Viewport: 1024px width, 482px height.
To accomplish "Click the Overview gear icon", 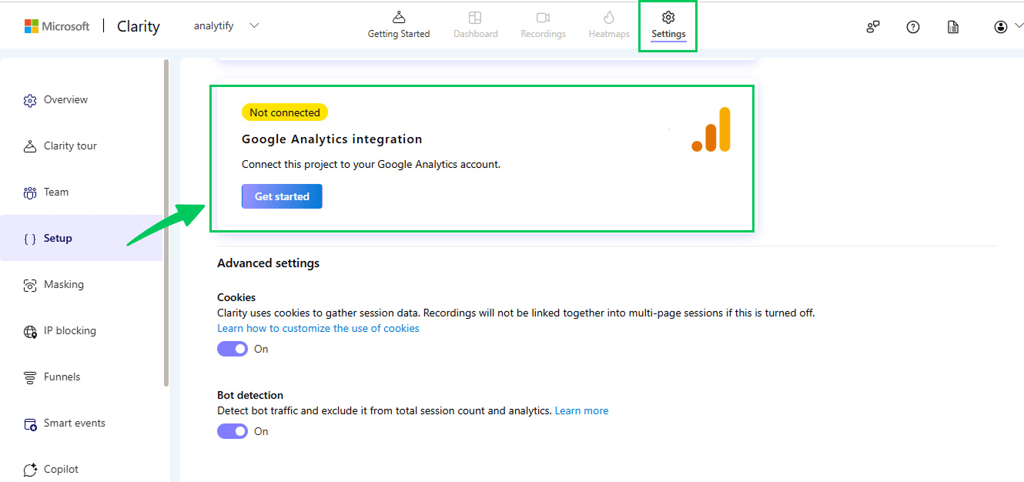I will click(30, 100).
